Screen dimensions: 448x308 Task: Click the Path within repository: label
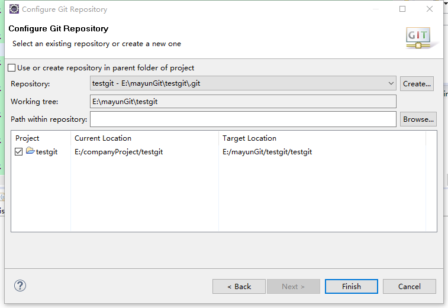(x=49, y=119)
